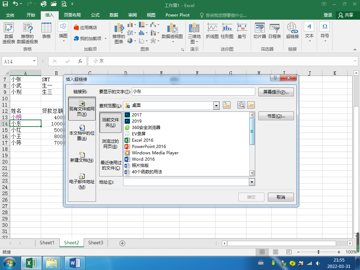
Task: Switch to the Page Layout (页面布局) tab
Action: pyautogui.click(x=72, y=15)
